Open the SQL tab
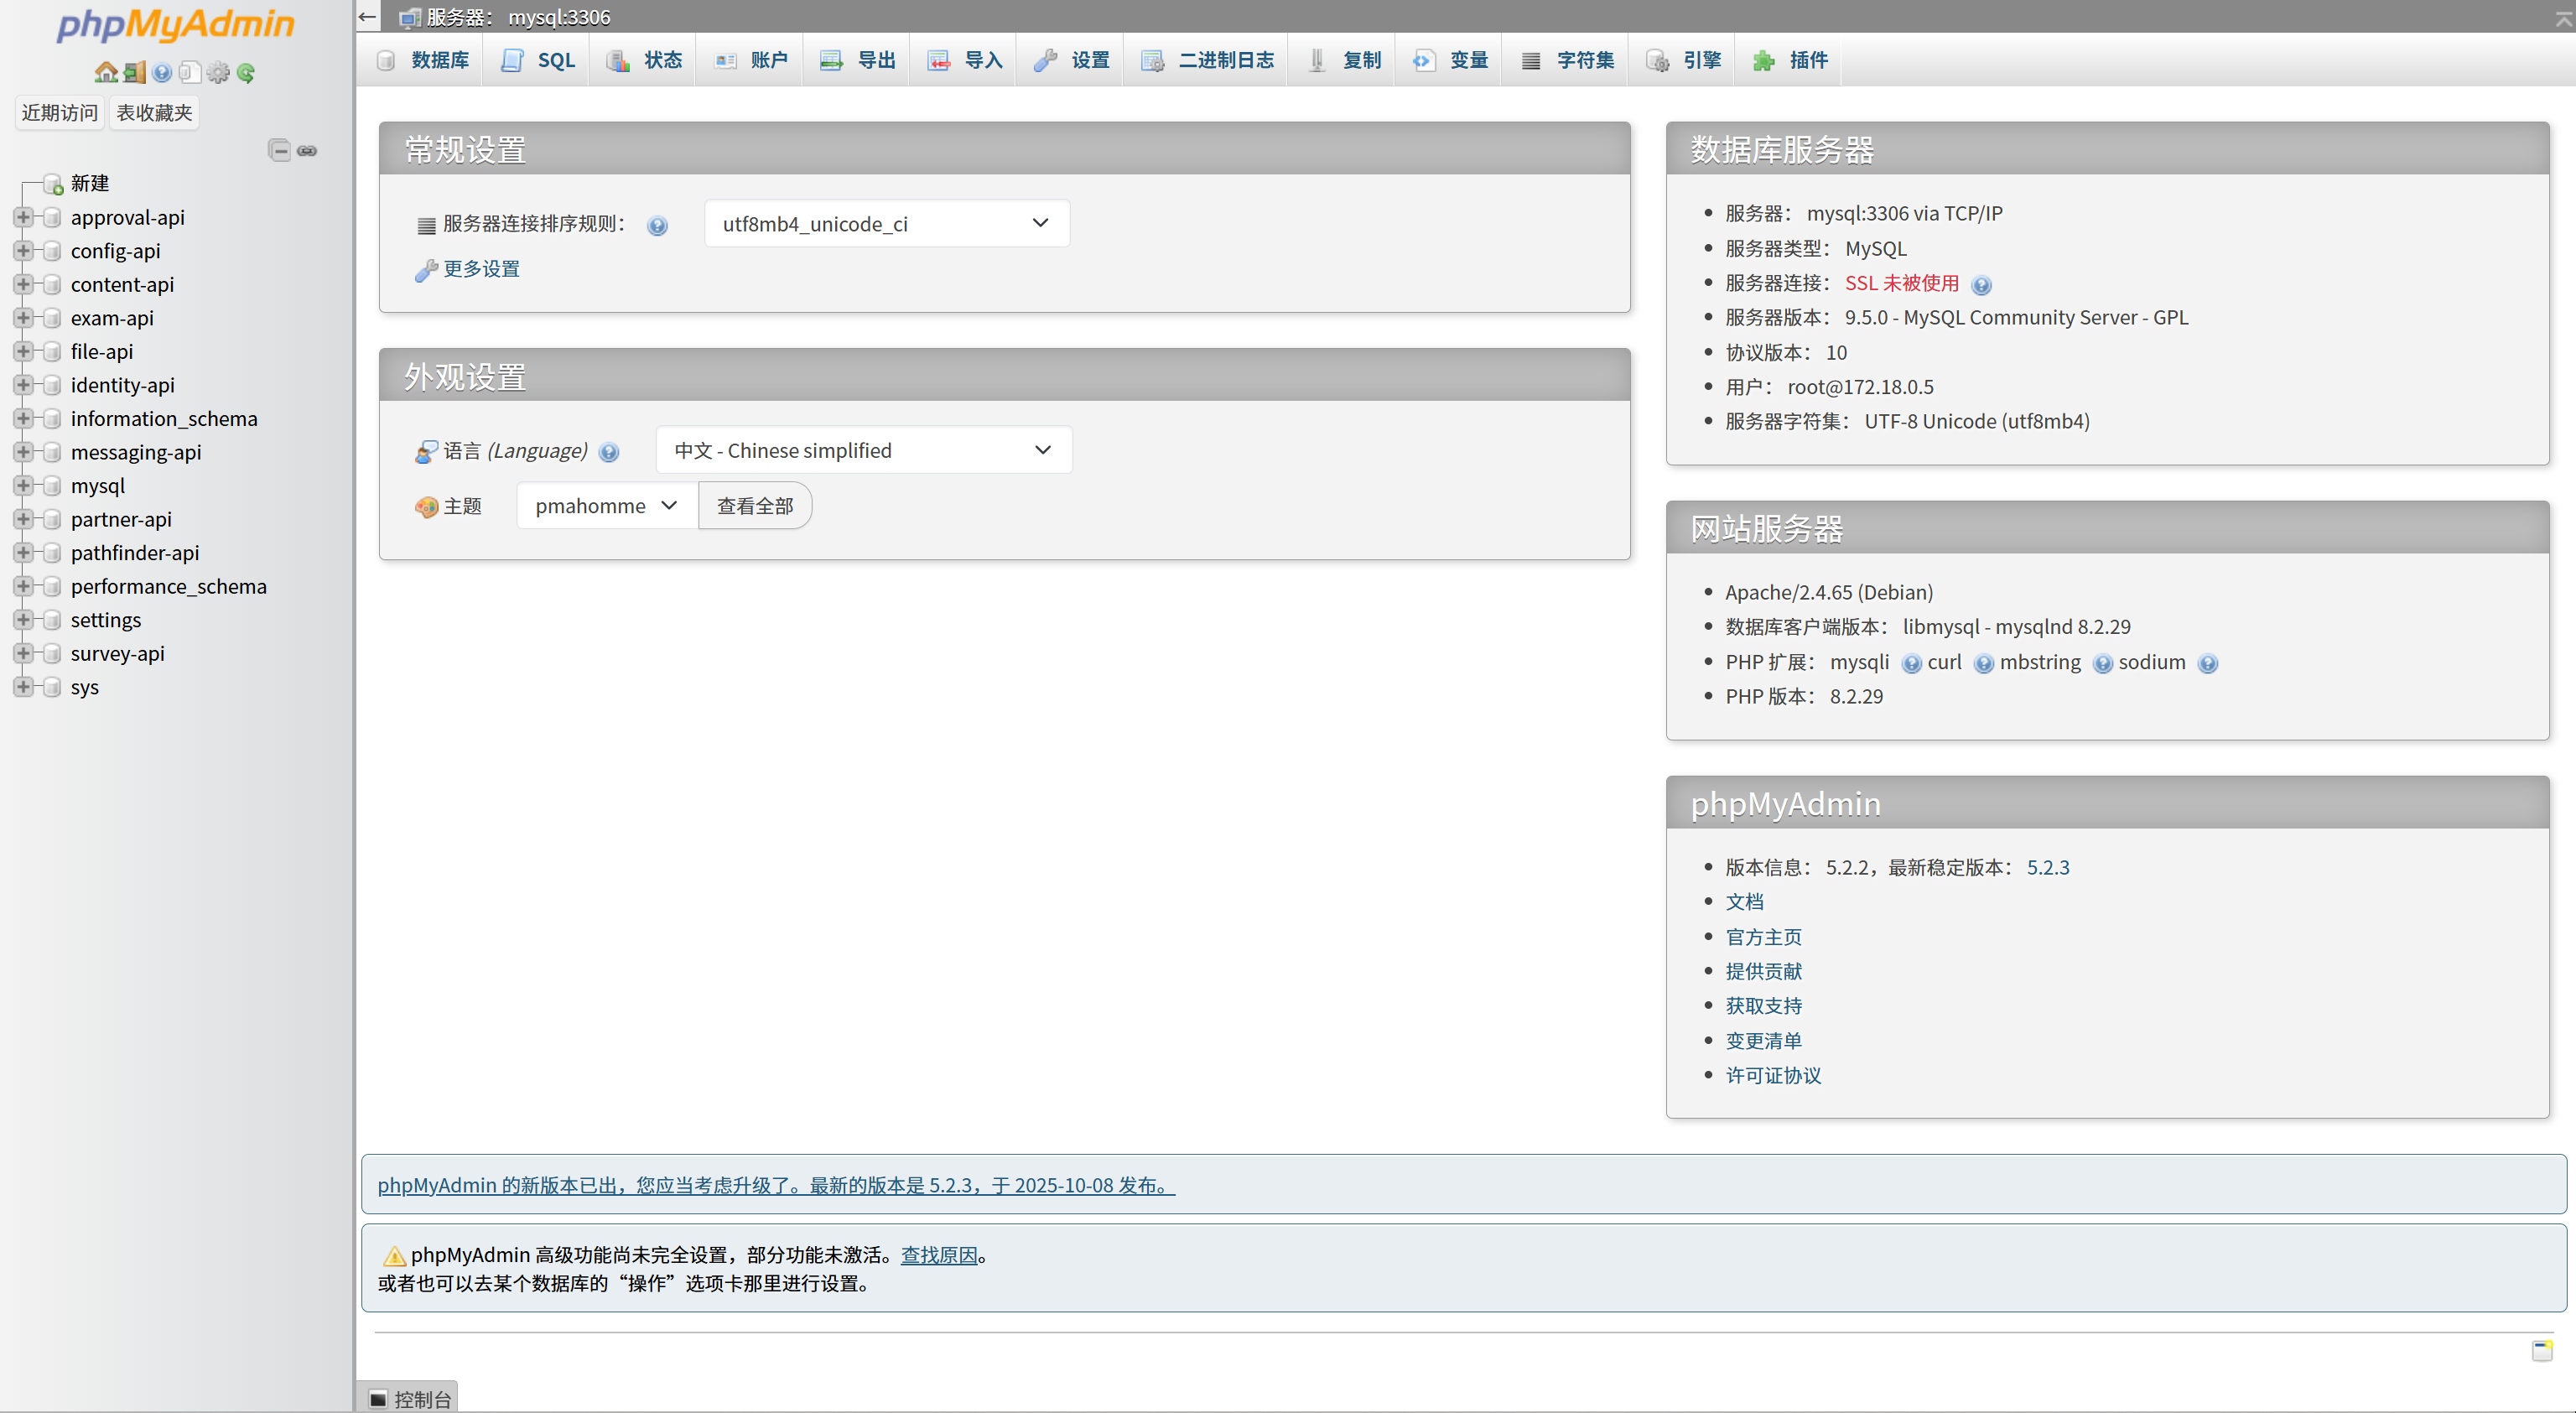The width and height of the screenshot is (2576, 1413). (x=538, y=60)
